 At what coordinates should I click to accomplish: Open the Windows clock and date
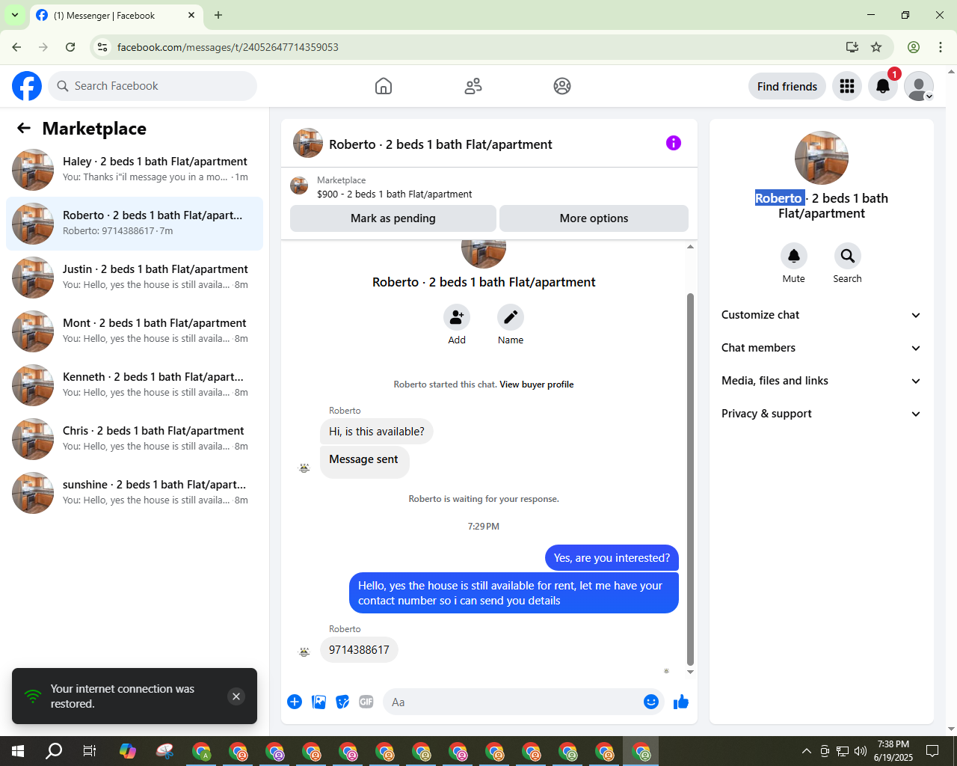point(893,751)
